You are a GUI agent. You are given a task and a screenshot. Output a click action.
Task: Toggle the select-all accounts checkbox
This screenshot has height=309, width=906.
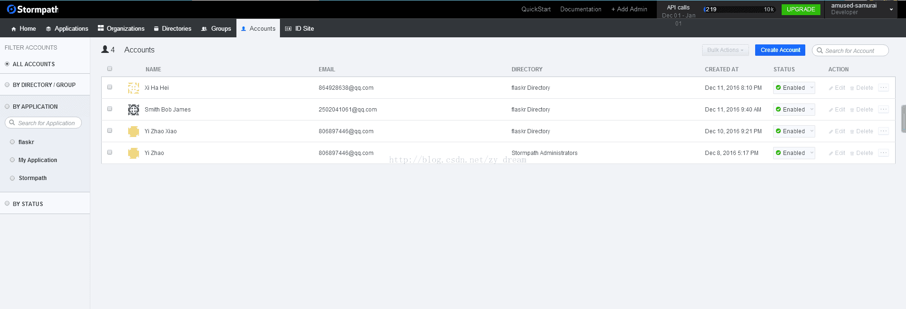[x=110, y=69]
